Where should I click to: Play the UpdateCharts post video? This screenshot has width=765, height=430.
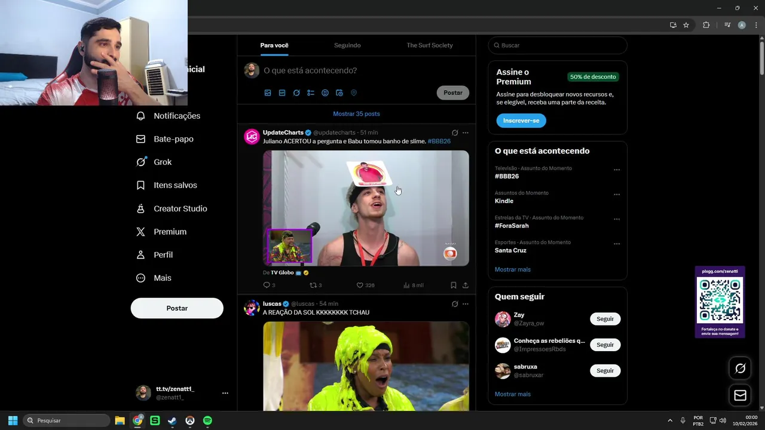366,208
